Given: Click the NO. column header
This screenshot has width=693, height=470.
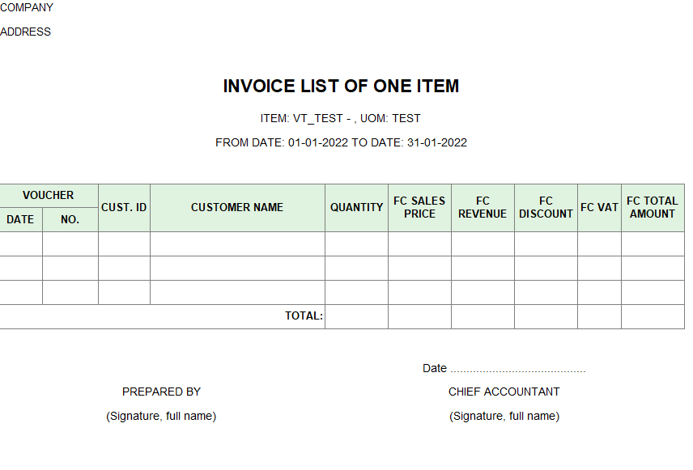Looking at the screenshot, I should click(70, 219).
